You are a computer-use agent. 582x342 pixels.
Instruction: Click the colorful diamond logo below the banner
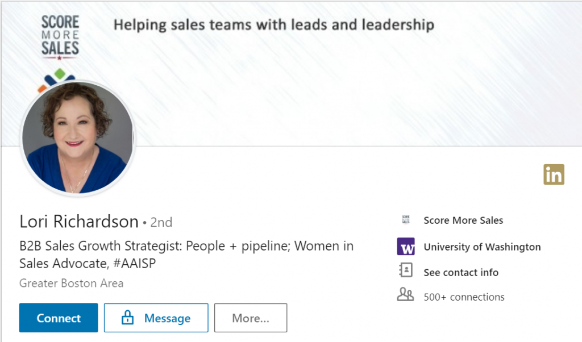click(x=59, y=72)
